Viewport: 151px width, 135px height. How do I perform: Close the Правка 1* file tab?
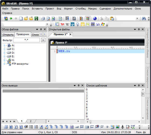70,34
